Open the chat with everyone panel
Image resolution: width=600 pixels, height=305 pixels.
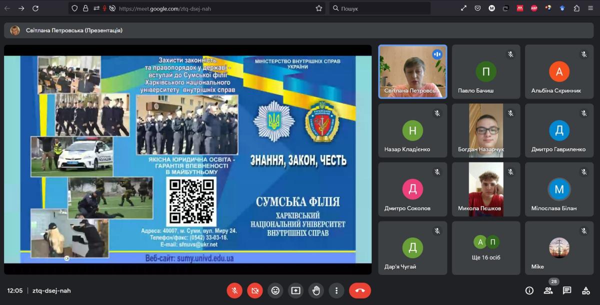pos(567,290)
